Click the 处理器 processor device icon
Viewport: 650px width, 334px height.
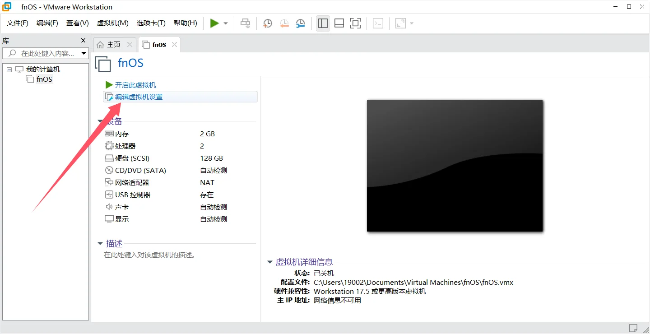click(109, 146)
